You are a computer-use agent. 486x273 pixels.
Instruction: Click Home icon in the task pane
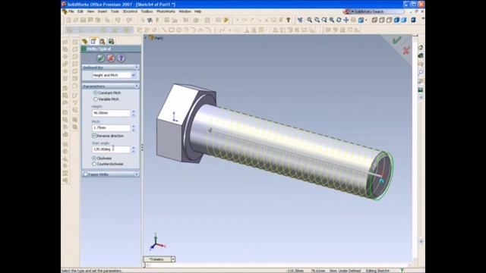[421, 47]
